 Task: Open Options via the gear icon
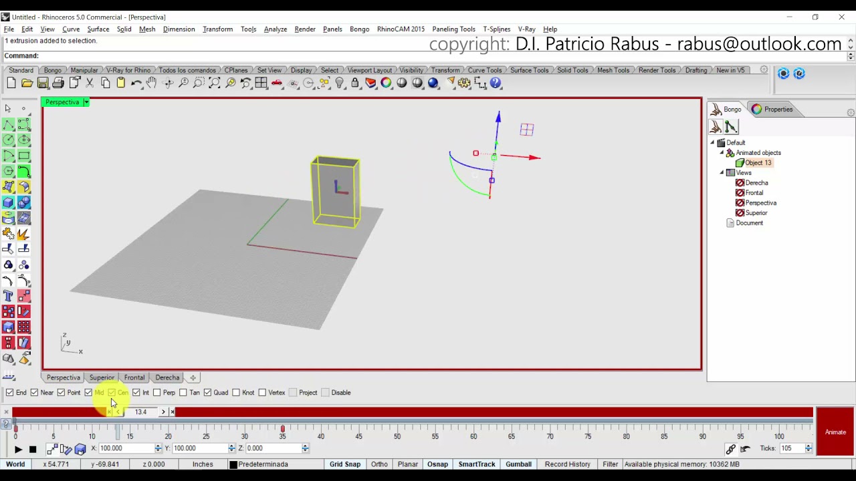click(464, 83)
